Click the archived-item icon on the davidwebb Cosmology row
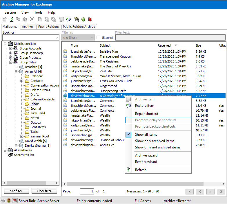The width and height of the screenshot is (227, 204). (66, 96)
